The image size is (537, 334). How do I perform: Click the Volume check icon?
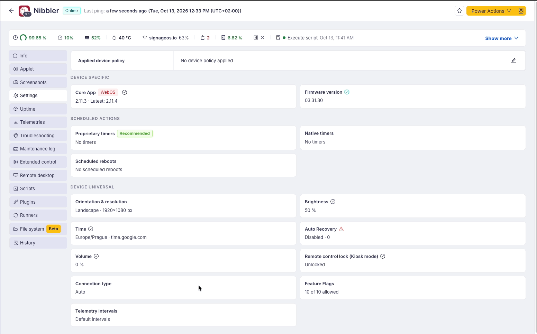click(x=96, y=256)
